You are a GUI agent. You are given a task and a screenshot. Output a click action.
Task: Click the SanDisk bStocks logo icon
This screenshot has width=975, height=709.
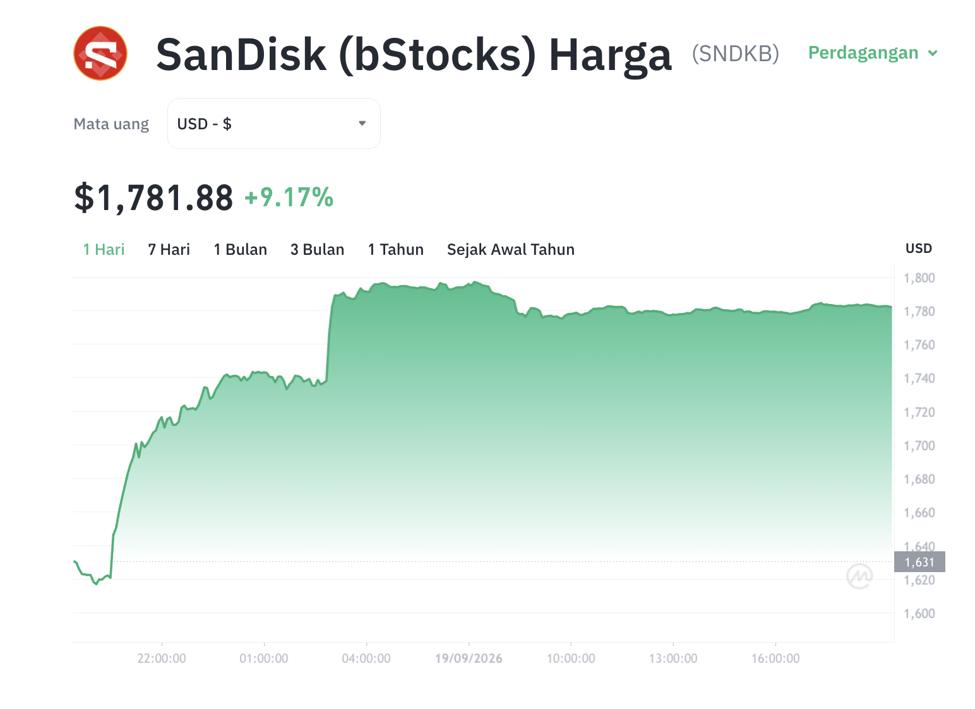pyautogui.click(x=100, y=54)
